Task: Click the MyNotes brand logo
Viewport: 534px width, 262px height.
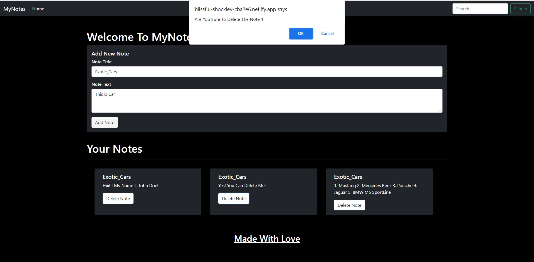Action: pyautogui.click(x=14, y=9)
